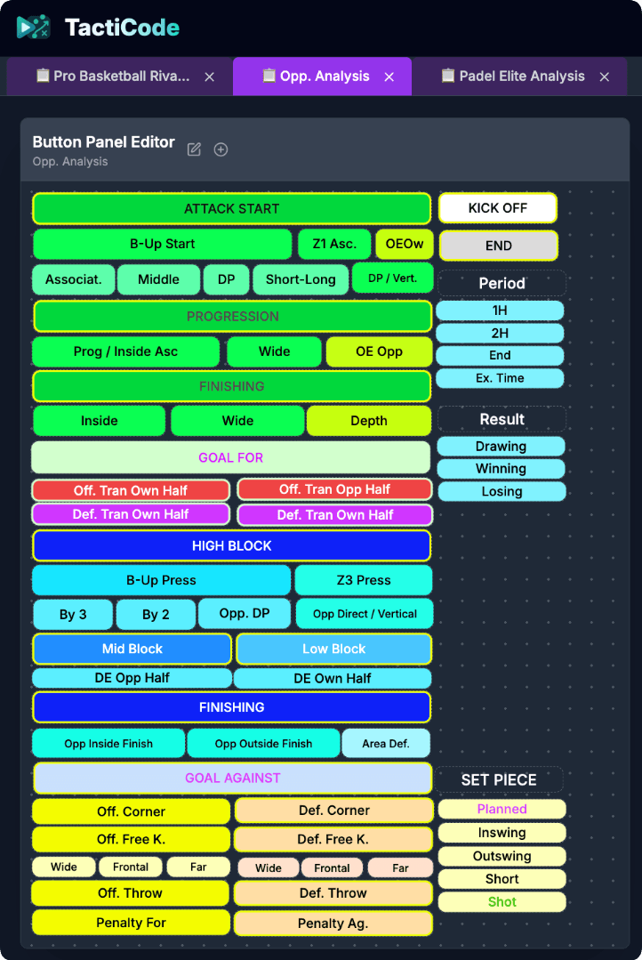The width and height of the screenshot is (642, 960).
Task: Select the Winning result button
Action: (x=501, y=469)
